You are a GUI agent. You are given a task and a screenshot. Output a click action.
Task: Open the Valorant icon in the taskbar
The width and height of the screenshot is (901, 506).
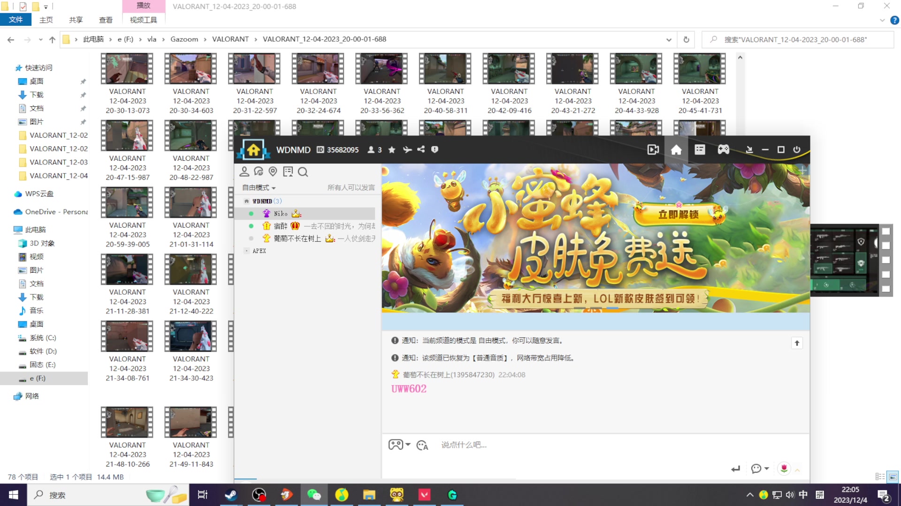point(424,495)
